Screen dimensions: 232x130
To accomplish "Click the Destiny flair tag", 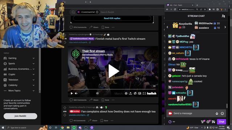I will (75, 112).
